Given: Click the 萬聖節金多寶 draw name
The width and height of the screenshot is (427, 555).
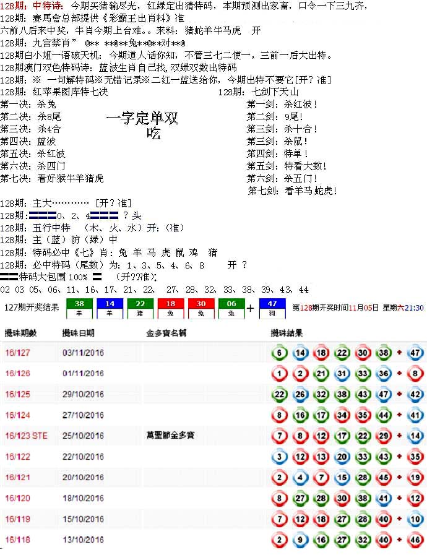Looking at the screenshot, I should (170, 435).
